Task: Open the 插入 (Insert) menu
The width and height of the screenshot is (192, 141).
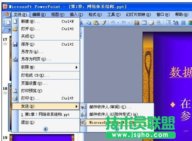Action: [76, 15]
